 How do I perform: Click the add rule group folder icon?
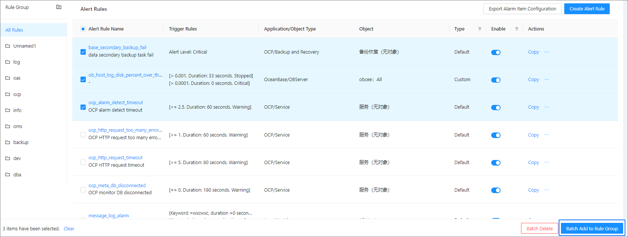pyautogui.click(x=59, y=7)
